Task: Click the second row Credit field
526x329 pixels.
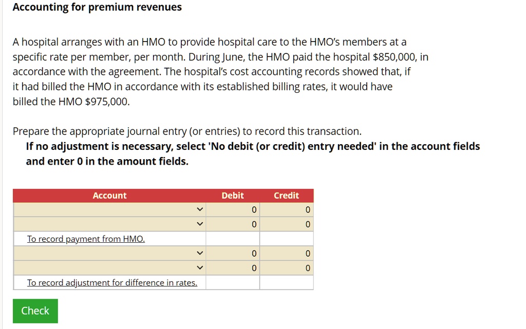Action: [287, 224]
